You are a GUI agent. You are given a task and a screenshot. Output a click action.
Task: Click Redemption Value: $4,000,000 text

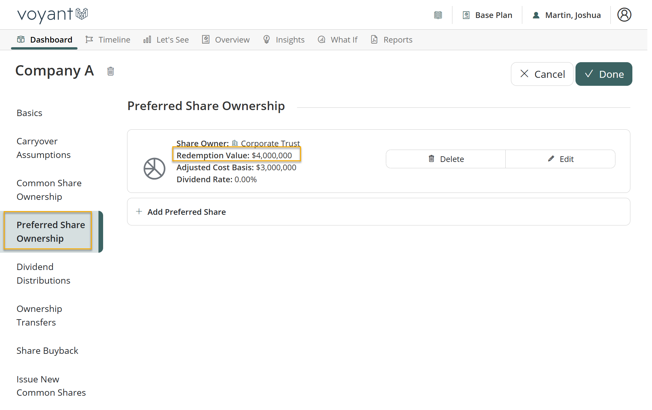pyautogui.click(x=234, y=155)
